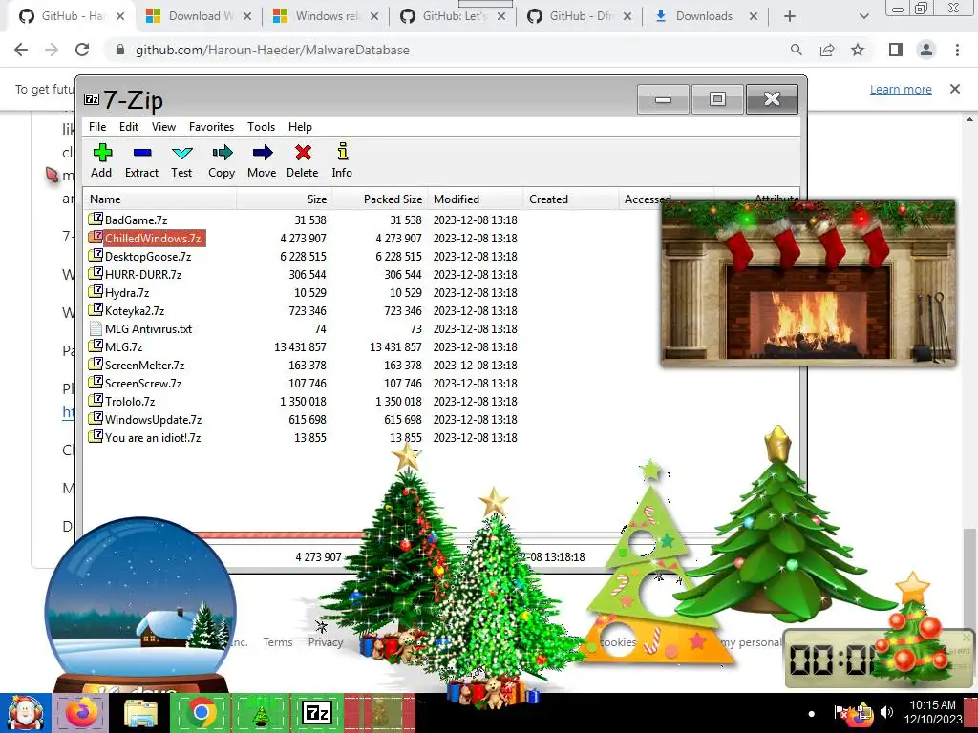978x733 pixels.
Task: Open the Terms link in page footer
Action: pos(278,642)
